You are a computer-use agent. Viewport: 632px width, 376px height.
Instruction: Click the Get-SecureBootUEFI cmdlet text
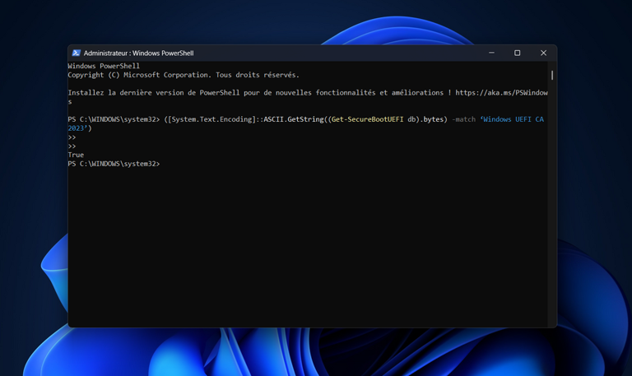coord(367,119)
